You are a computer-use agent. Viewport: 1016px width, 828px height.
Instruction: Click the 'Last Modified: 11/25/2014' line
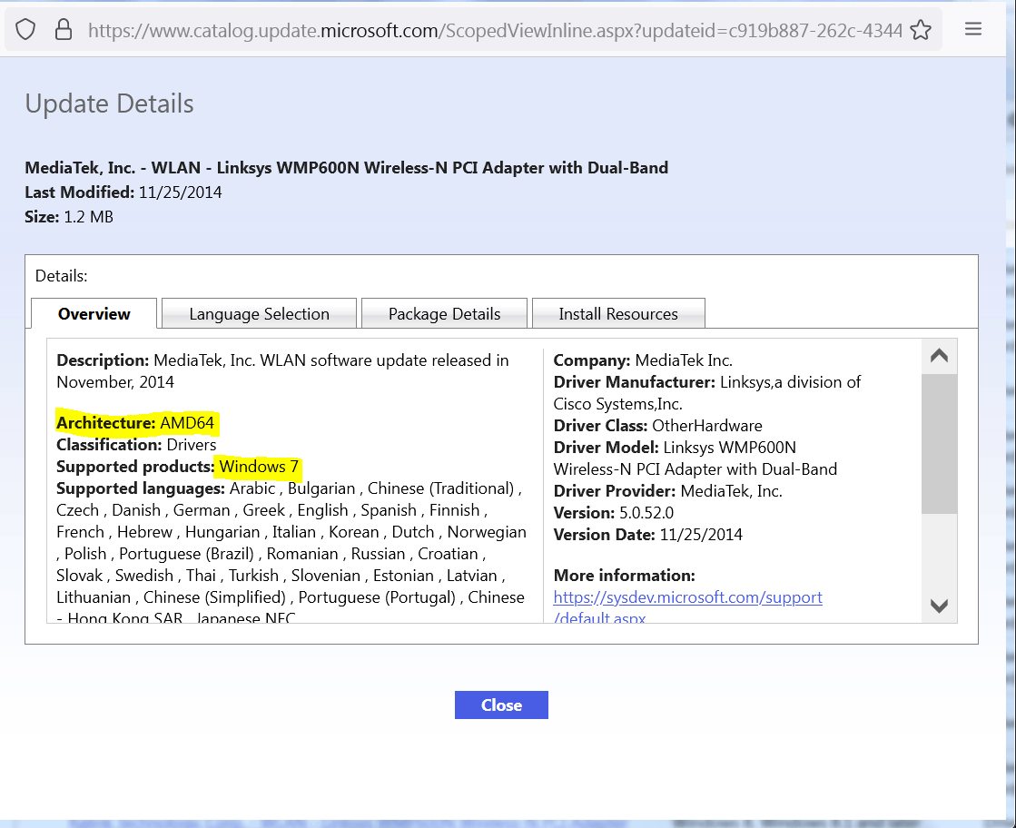pyautogui.click(x=123, y=192)
